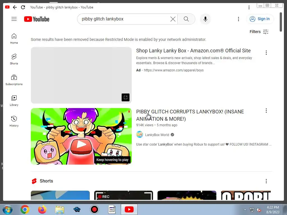The image size is (287, 215).
Task: Click the external link icon on ad thumbnail
Action: pyautogui.click(x=126, y=97)
